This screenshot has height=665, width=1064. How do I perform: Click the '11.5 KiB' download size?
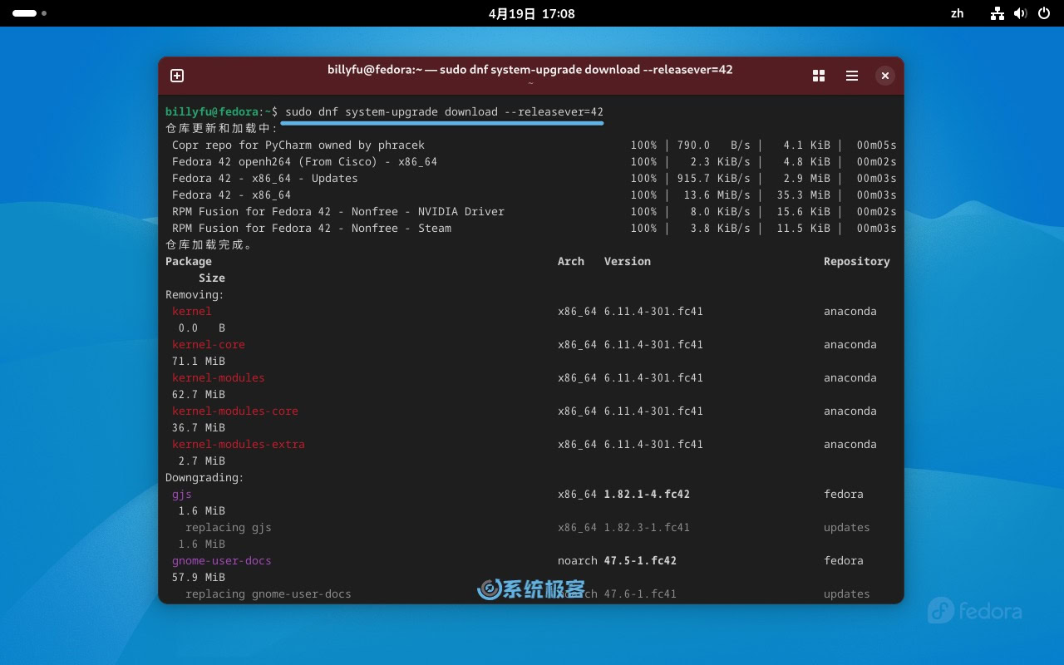[803, 228]
